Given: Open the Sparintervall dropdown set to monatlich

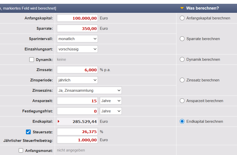Looking at the screenshot, I should pos(77,39).
